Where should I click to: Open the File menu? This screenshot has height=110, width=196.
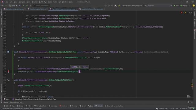tap(7, 2)
